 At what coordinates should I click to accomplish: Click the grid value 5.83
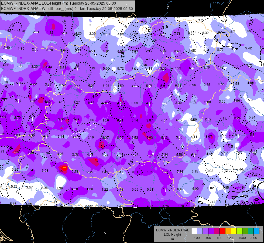251,100
